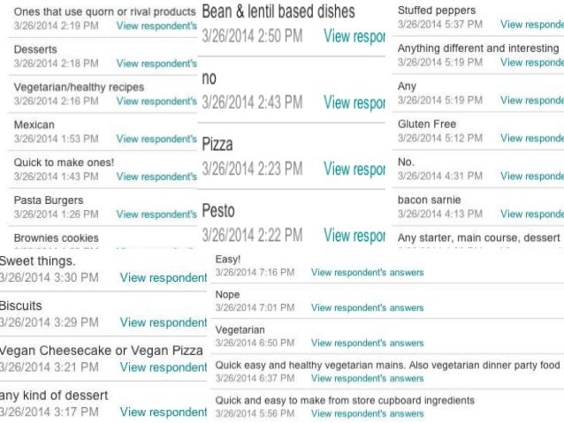Click View respondent link under Sweet things.
Screen dimensions: 564x423
[x=164, y=277]
